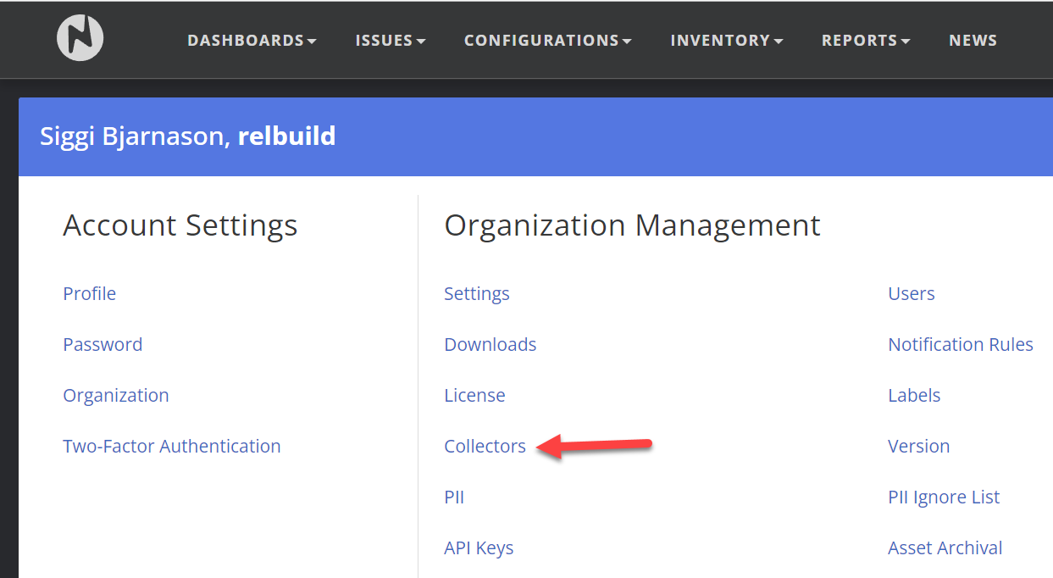Go to the Users management page
This screenshot has height=578, width=1053.
[912, 294]
